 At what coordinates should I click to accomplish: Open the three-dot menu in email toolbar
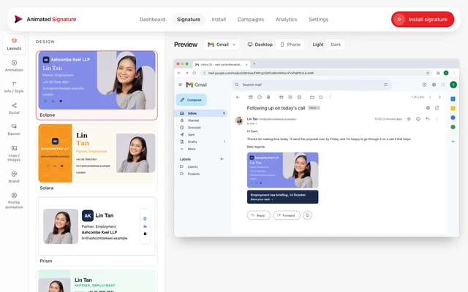tap(330, 97)
